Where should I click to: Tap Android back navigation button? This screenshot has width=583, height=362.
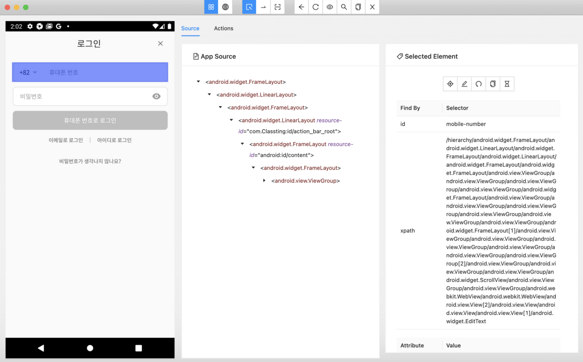[41, 348]
